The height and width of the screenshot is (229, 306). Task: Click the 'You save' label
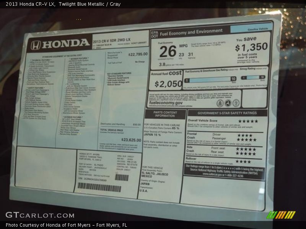pyautogui.click(x=246, y=39)
